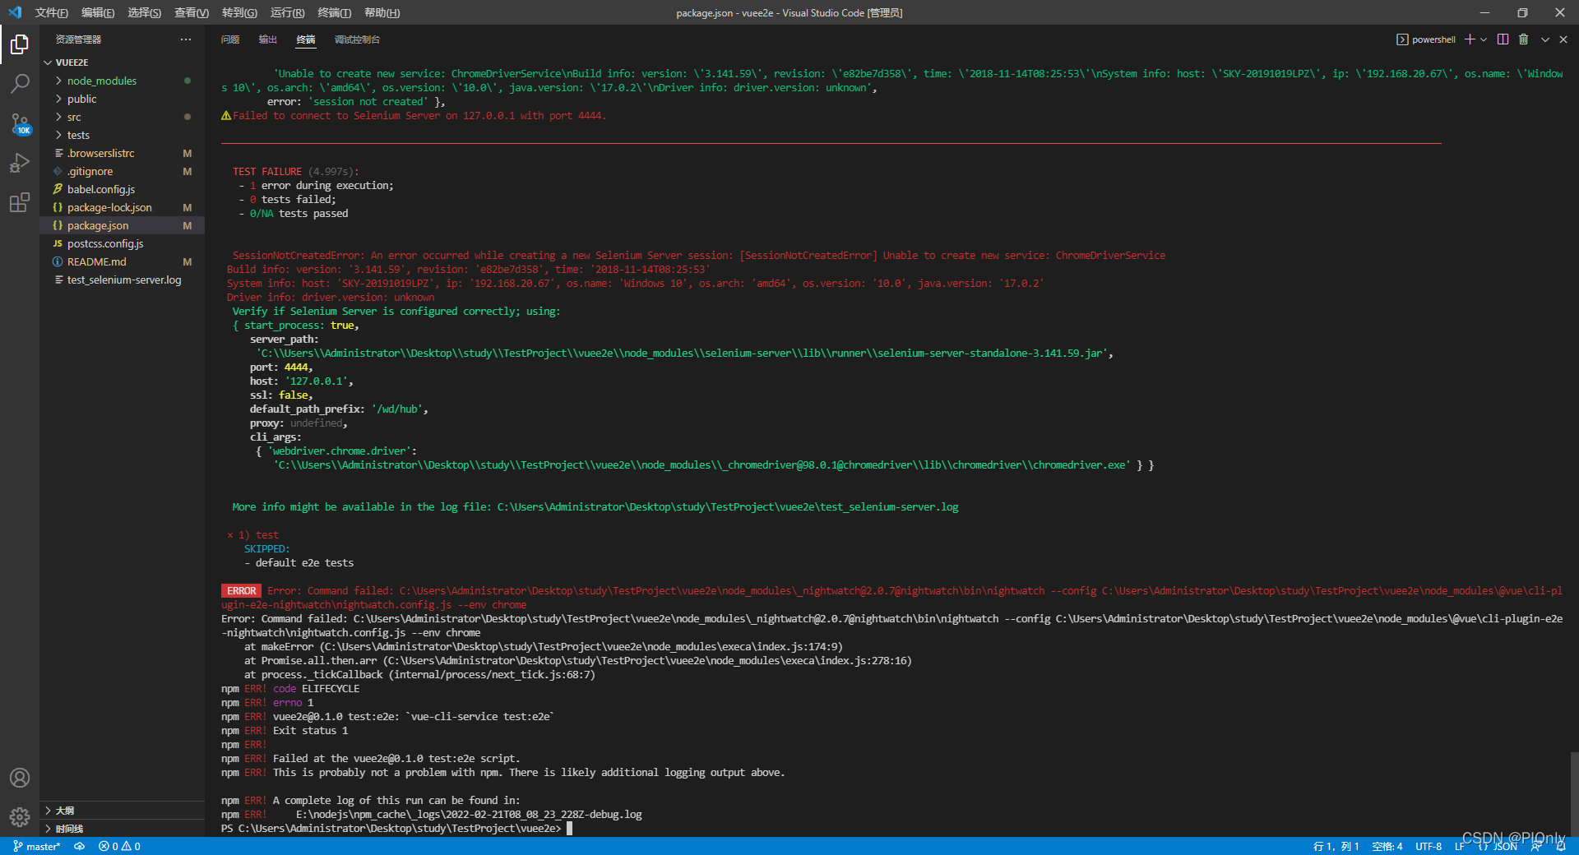Open postcss.config.js file
This screenshot has height=855, width=1579.
122,243
